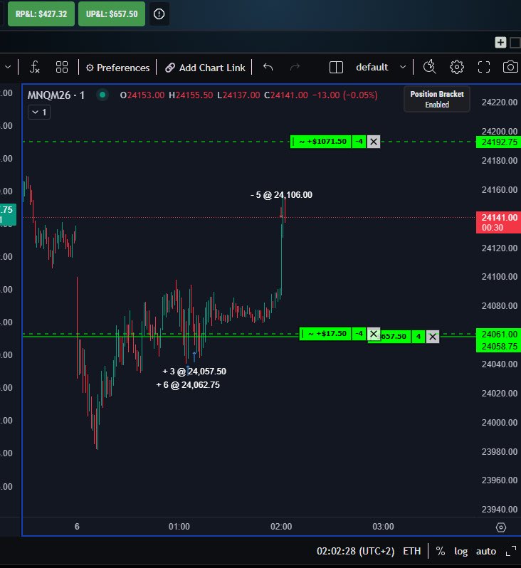Click Add Chart Link
521x568 pixels.
[205, 68]
